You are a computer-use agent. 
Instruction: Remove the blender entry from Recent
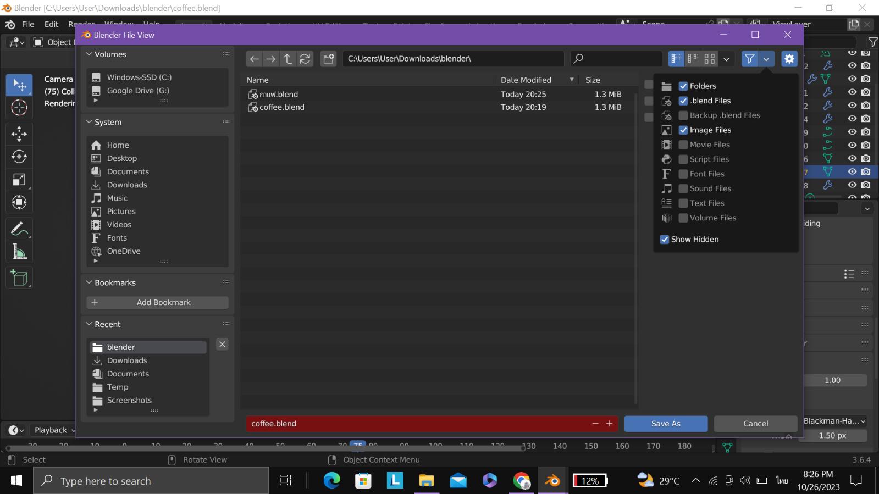point(222,345)
